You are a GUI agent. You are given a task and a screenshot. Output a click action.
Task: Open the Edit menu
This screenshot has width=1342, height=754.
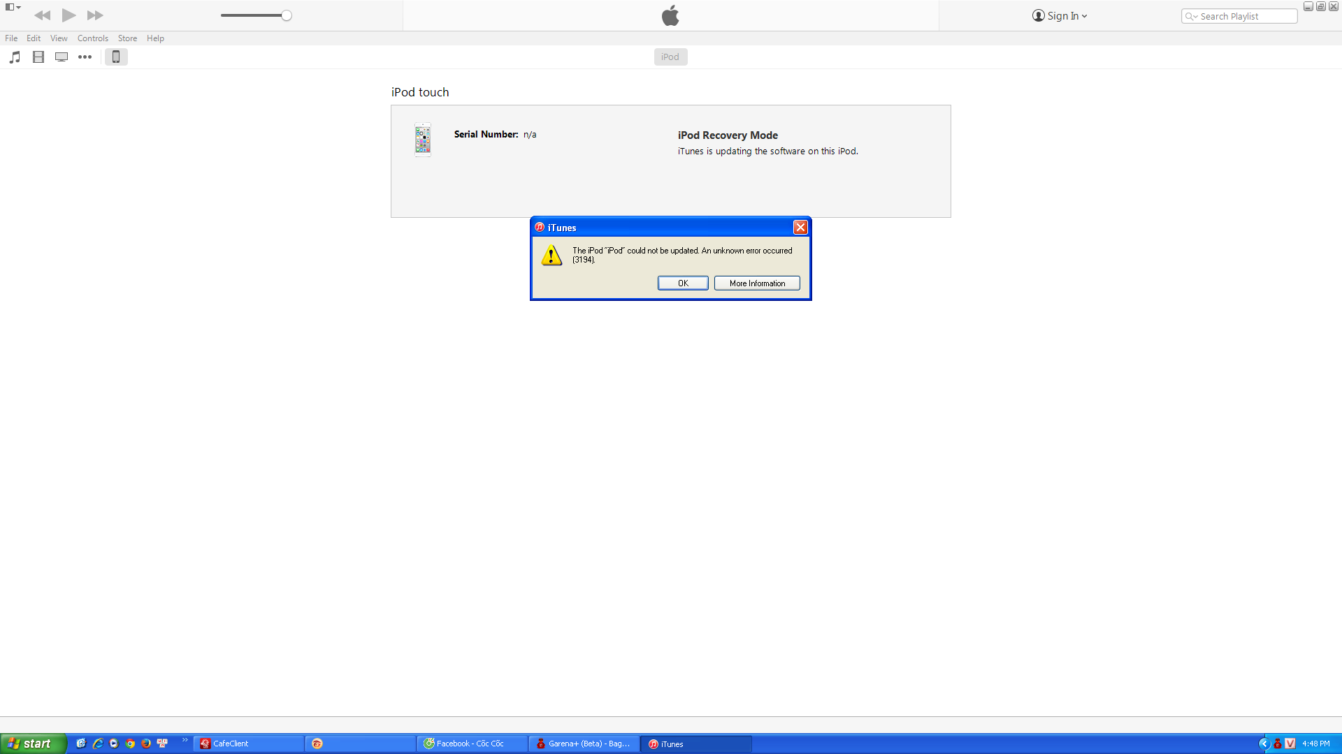coord(34,38)
